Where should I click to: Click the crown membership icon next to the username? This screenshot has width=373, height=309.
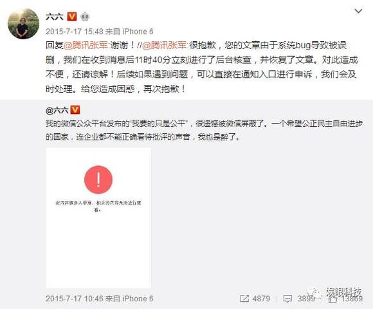[85, 17]
